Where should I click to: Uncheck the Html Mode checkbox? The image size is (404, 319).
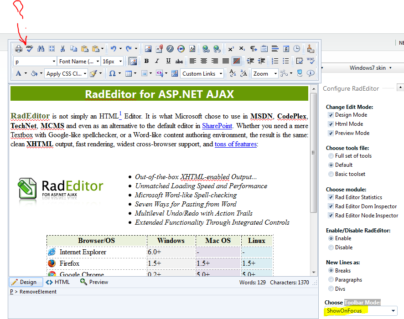click(331, 124)
